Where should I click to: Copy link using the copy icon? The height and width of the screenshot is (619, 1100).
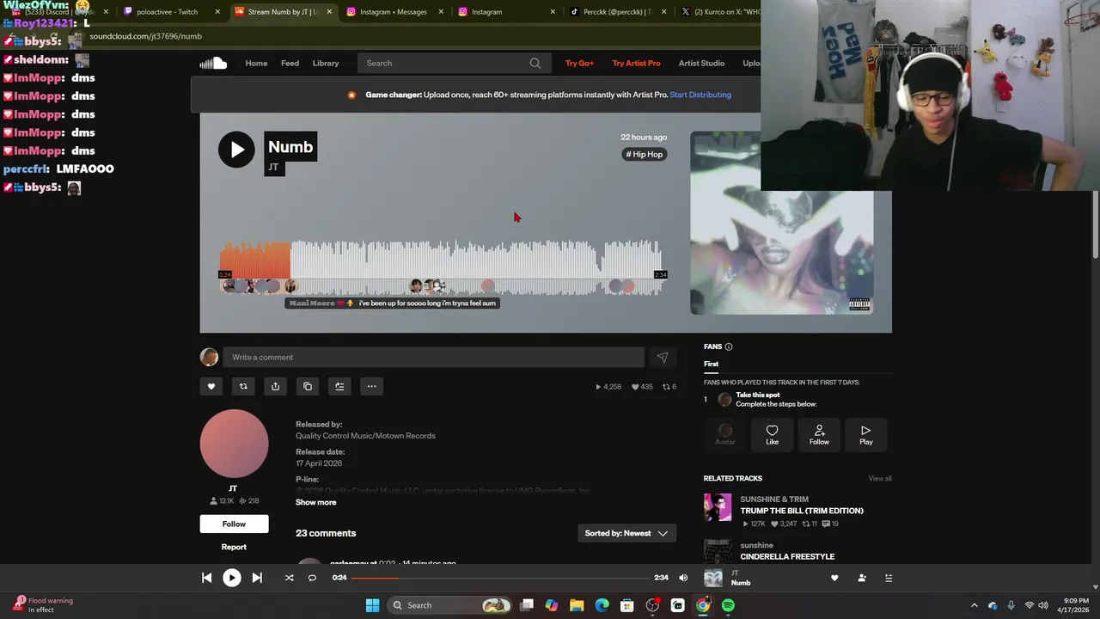pos(308,386)
